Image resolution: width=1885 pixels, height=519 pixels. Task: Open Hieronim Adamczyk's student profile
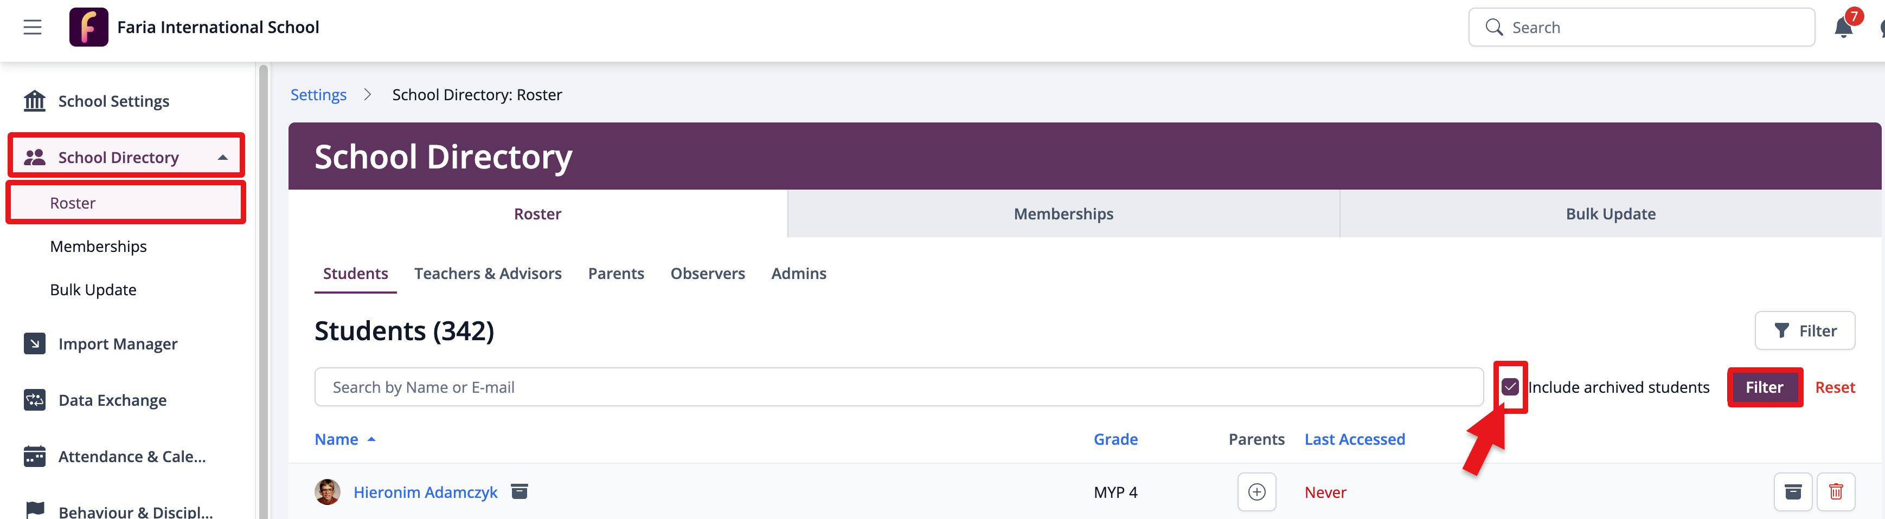tap(425, 492)
